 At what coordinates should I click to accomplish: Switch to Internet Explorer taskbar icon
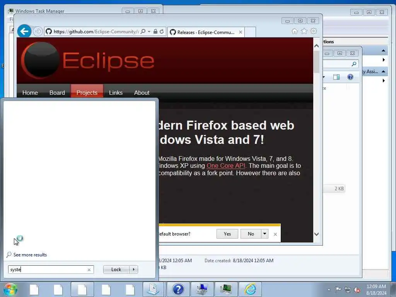250,289
